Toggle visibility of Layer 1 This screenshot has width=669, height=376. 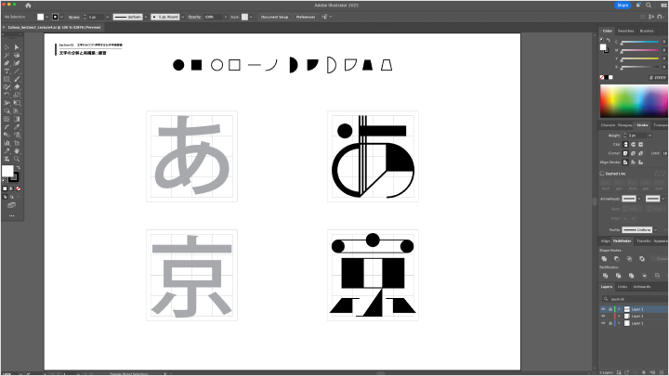603,323
